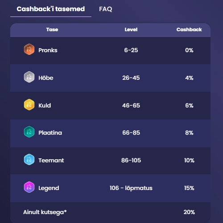Select the Plaatina tier label
Image resolution: width=223 pixels, height=223 pixels.
click(x=50, y=132)
